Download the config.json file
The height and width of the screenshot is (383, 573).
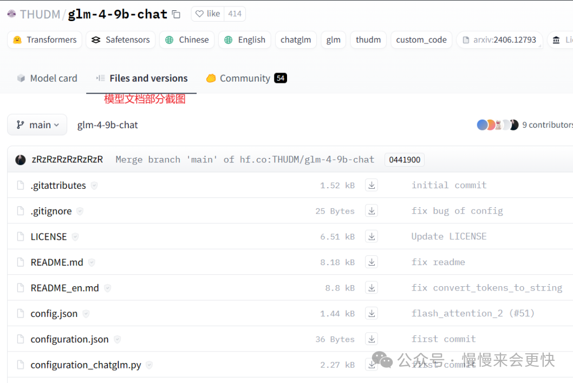[372, 313]
